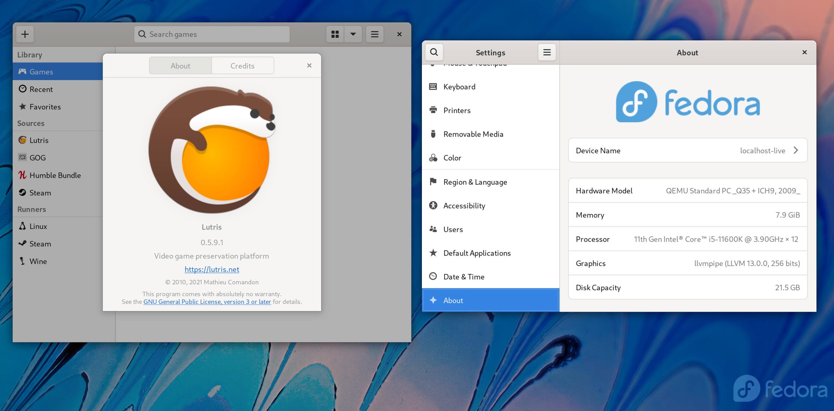
Task: Switch to the About tab
Action: 180,65
